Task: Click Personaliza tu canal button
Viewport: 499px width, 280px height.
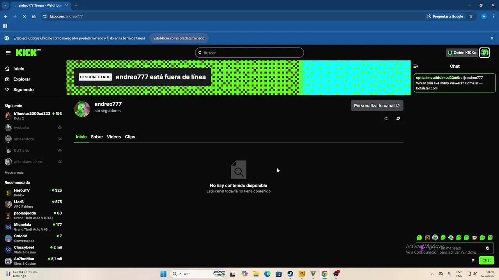Action: [377, 105]
